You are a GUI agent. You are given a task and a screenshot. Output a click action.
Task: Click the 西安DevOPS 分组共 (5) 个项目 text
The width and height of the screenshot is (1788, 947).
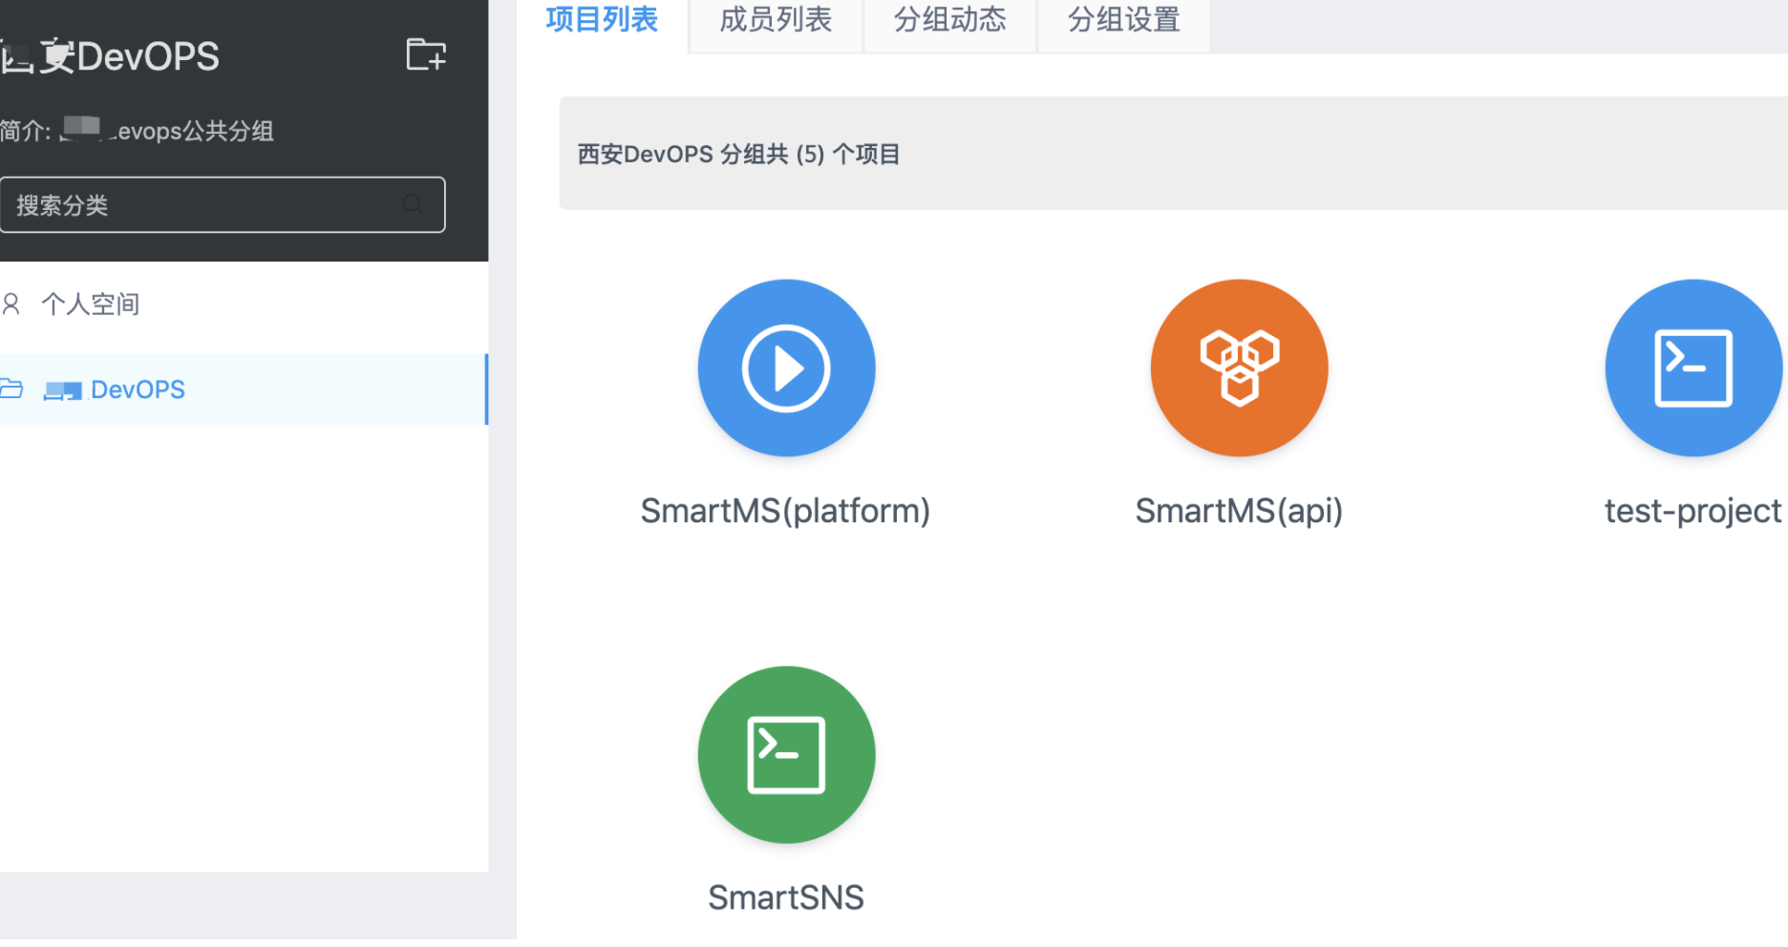coord(738,154)
